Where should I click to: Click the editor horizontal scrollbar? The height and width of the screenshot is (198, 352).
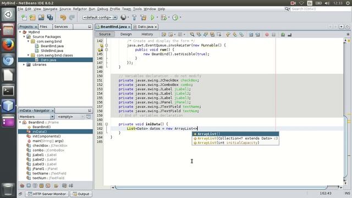221,187
